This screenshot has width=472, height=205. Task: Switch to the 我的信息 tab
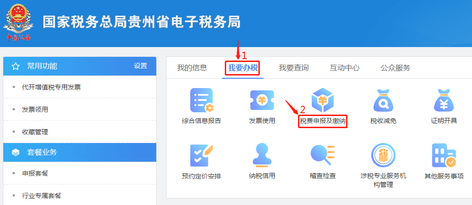pyautogui.click(x=192, y=68)
